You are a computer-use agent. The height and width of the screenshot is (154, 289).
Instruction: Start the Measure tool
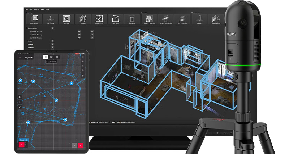click(x=199, y=19)
